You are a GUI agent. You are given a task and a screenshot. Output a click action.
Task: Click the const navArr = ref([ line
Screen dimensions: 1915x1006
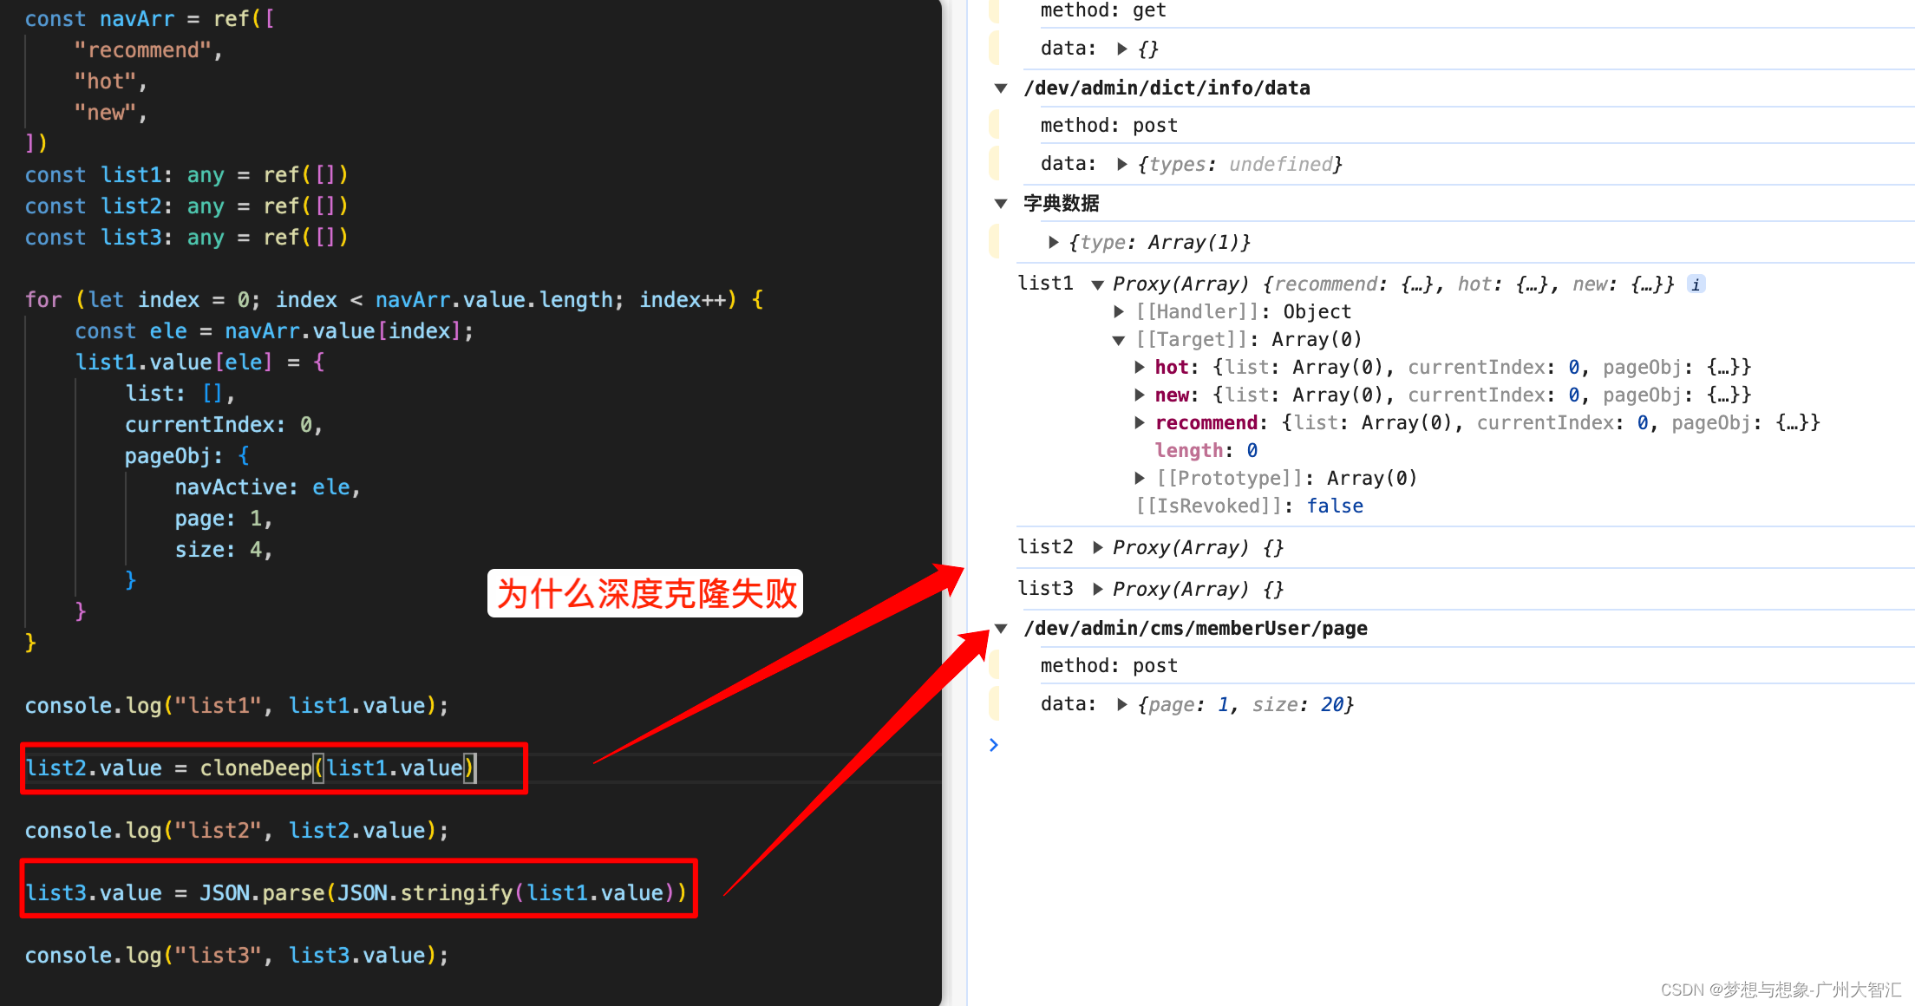tap(149, 19)
